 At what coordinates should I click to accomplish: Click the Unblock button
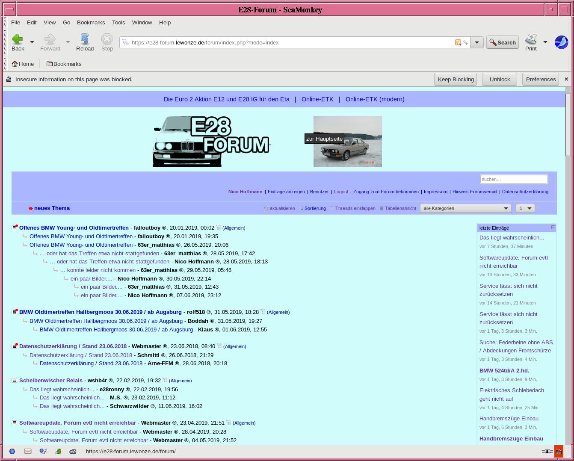click(500, 79)
